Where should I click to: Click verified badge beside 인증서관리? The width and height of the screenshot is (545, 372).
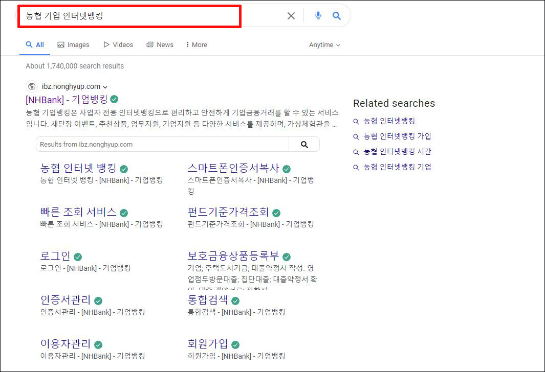[98, 301]
